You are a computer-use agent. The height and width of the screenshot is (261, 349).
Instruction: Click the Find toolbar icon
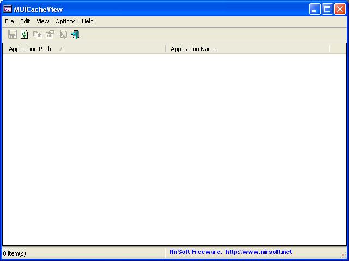(x=63, y=34)
